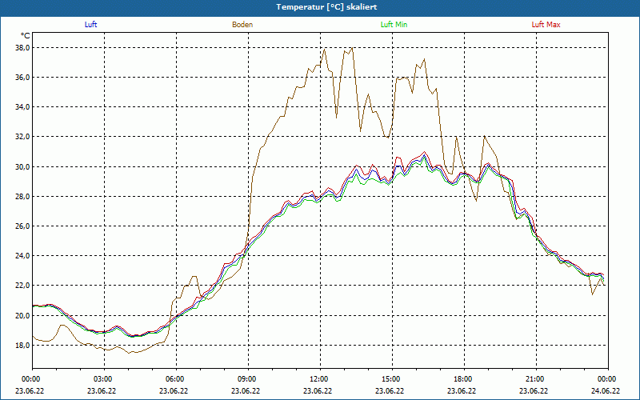
Task: Click the 22,0 y-axis value
Action: 22,286
